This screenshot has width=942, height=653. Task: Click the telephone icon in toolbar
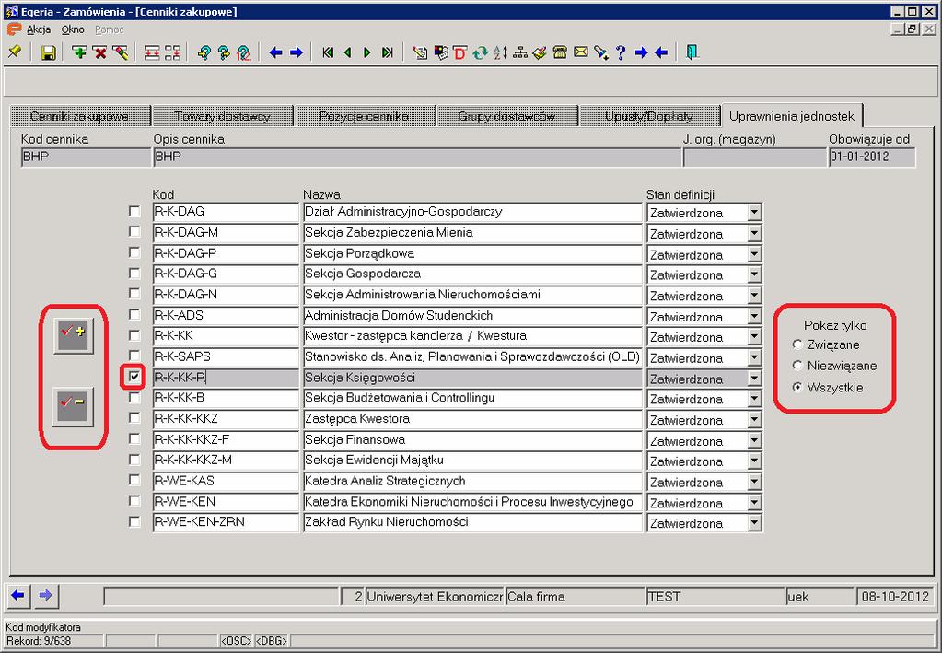[560, 52]
